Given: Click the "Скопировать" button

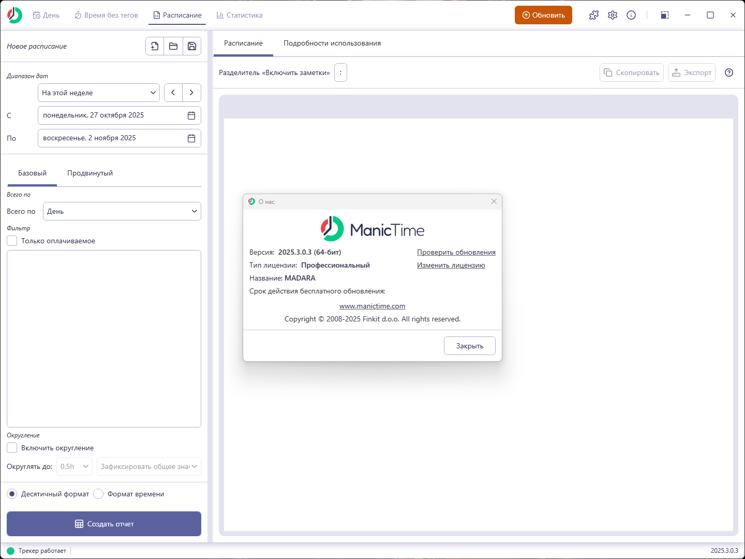Looking at the screenshot, I should point(632,72).
